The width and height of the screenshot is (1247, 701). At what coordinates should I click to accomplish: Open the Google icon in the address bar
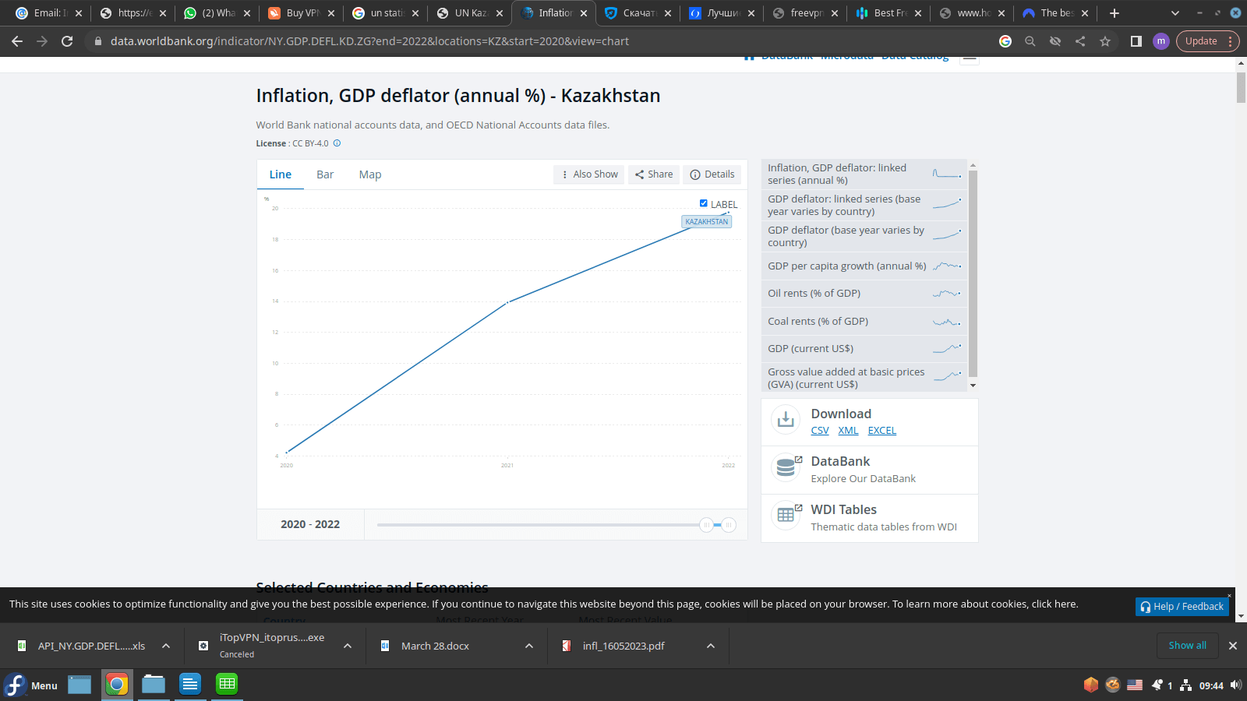(x=1005, y=41)
